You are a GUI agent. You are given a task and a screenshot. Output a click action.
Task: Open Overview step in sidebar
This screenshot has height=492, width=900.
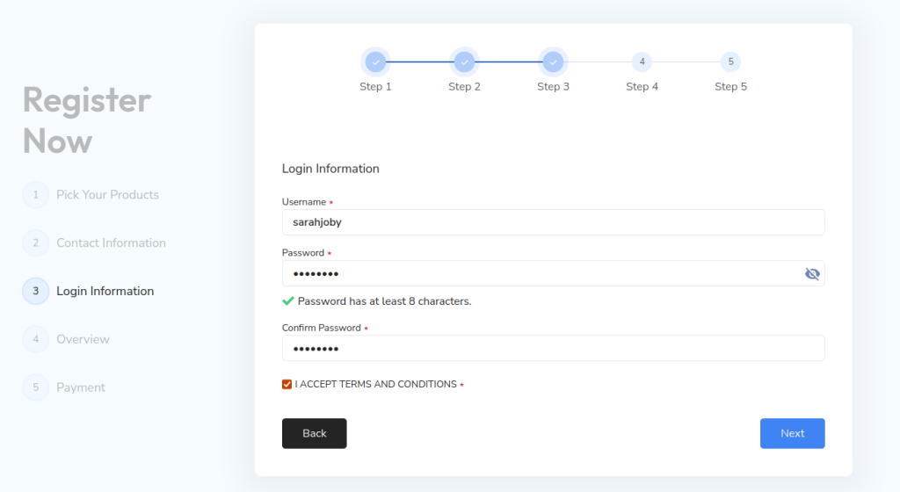tap(83, 339)
